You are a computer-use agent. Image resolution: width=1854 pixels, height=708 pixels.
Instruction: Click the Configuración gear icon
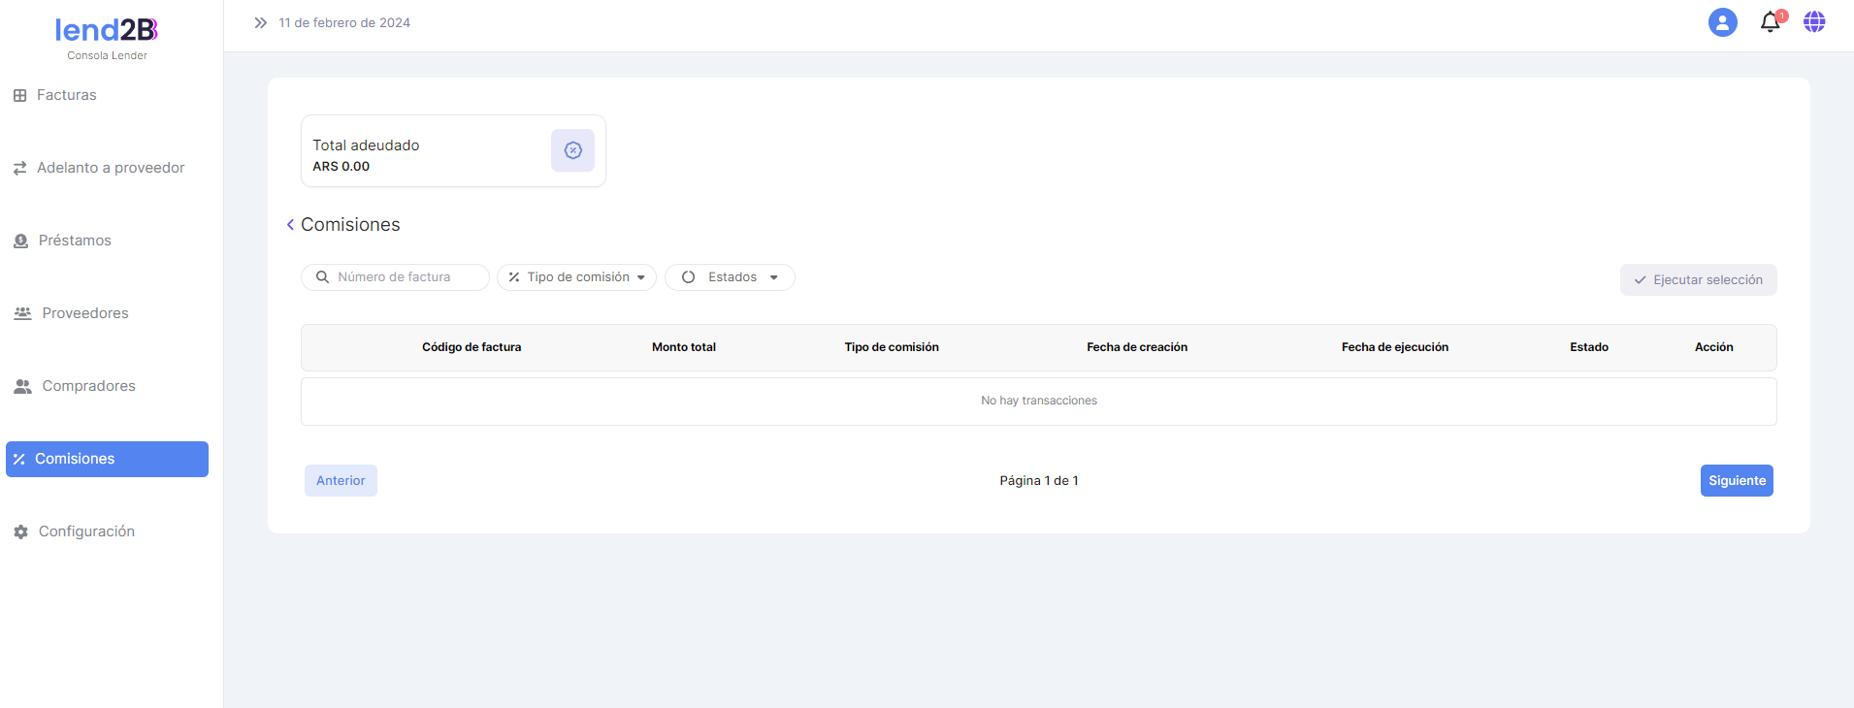(x=20, y=531)
